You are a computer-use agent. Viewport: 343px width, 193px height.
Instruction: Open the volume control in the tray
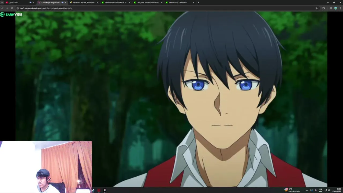(x=329, y=190)
